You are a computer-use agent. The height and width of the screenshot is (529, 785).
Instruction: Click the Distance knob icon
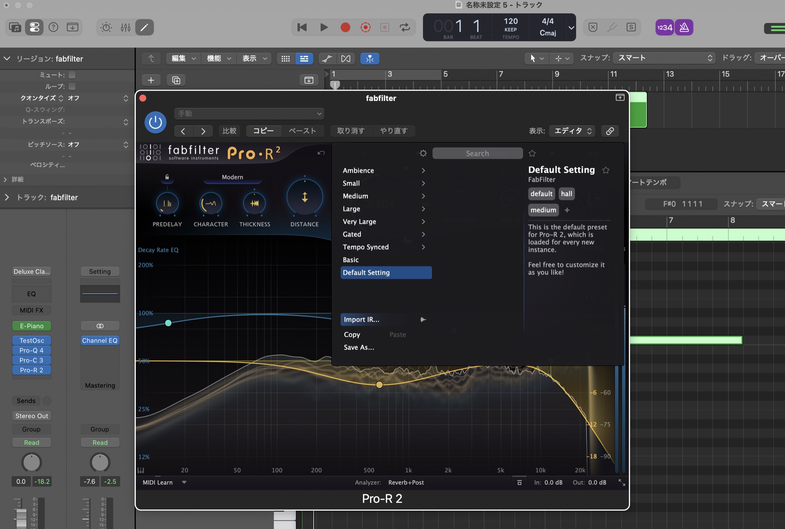click(305, 197)
